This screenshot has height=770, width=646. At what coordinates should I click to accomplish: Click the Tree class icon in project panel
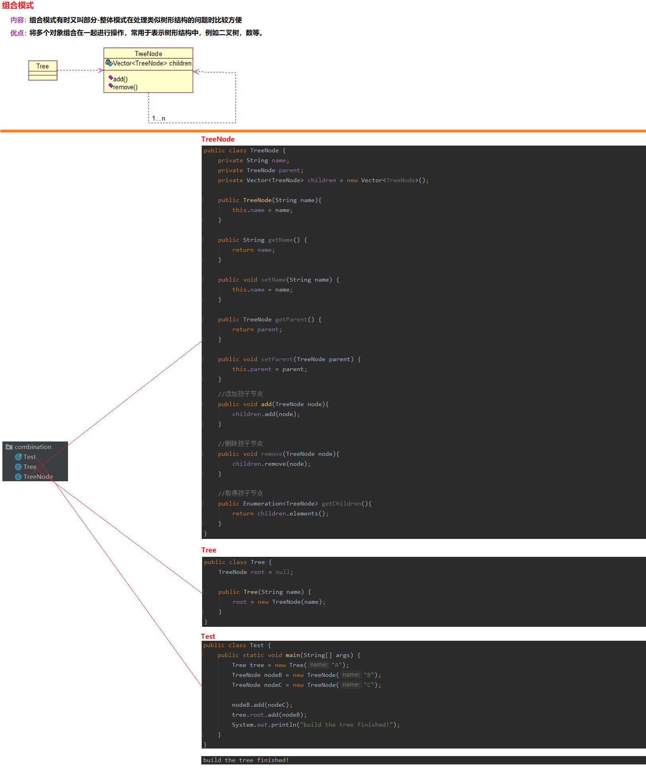tap(18, 467)
